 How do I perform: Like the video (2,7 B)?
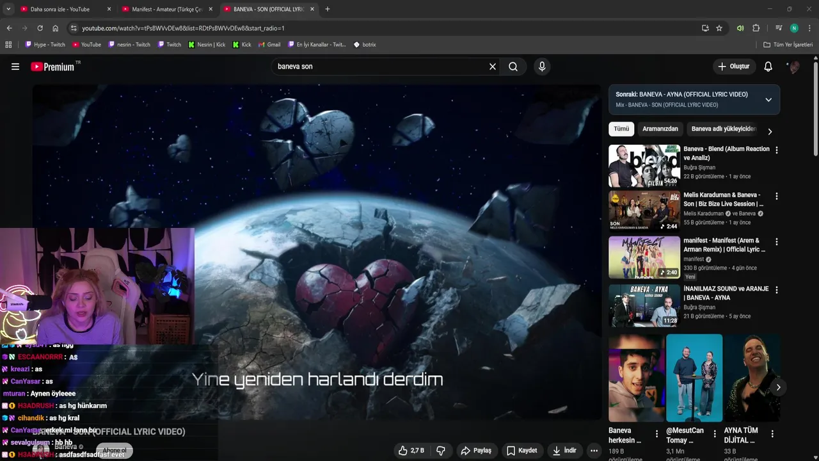[411, 451]
